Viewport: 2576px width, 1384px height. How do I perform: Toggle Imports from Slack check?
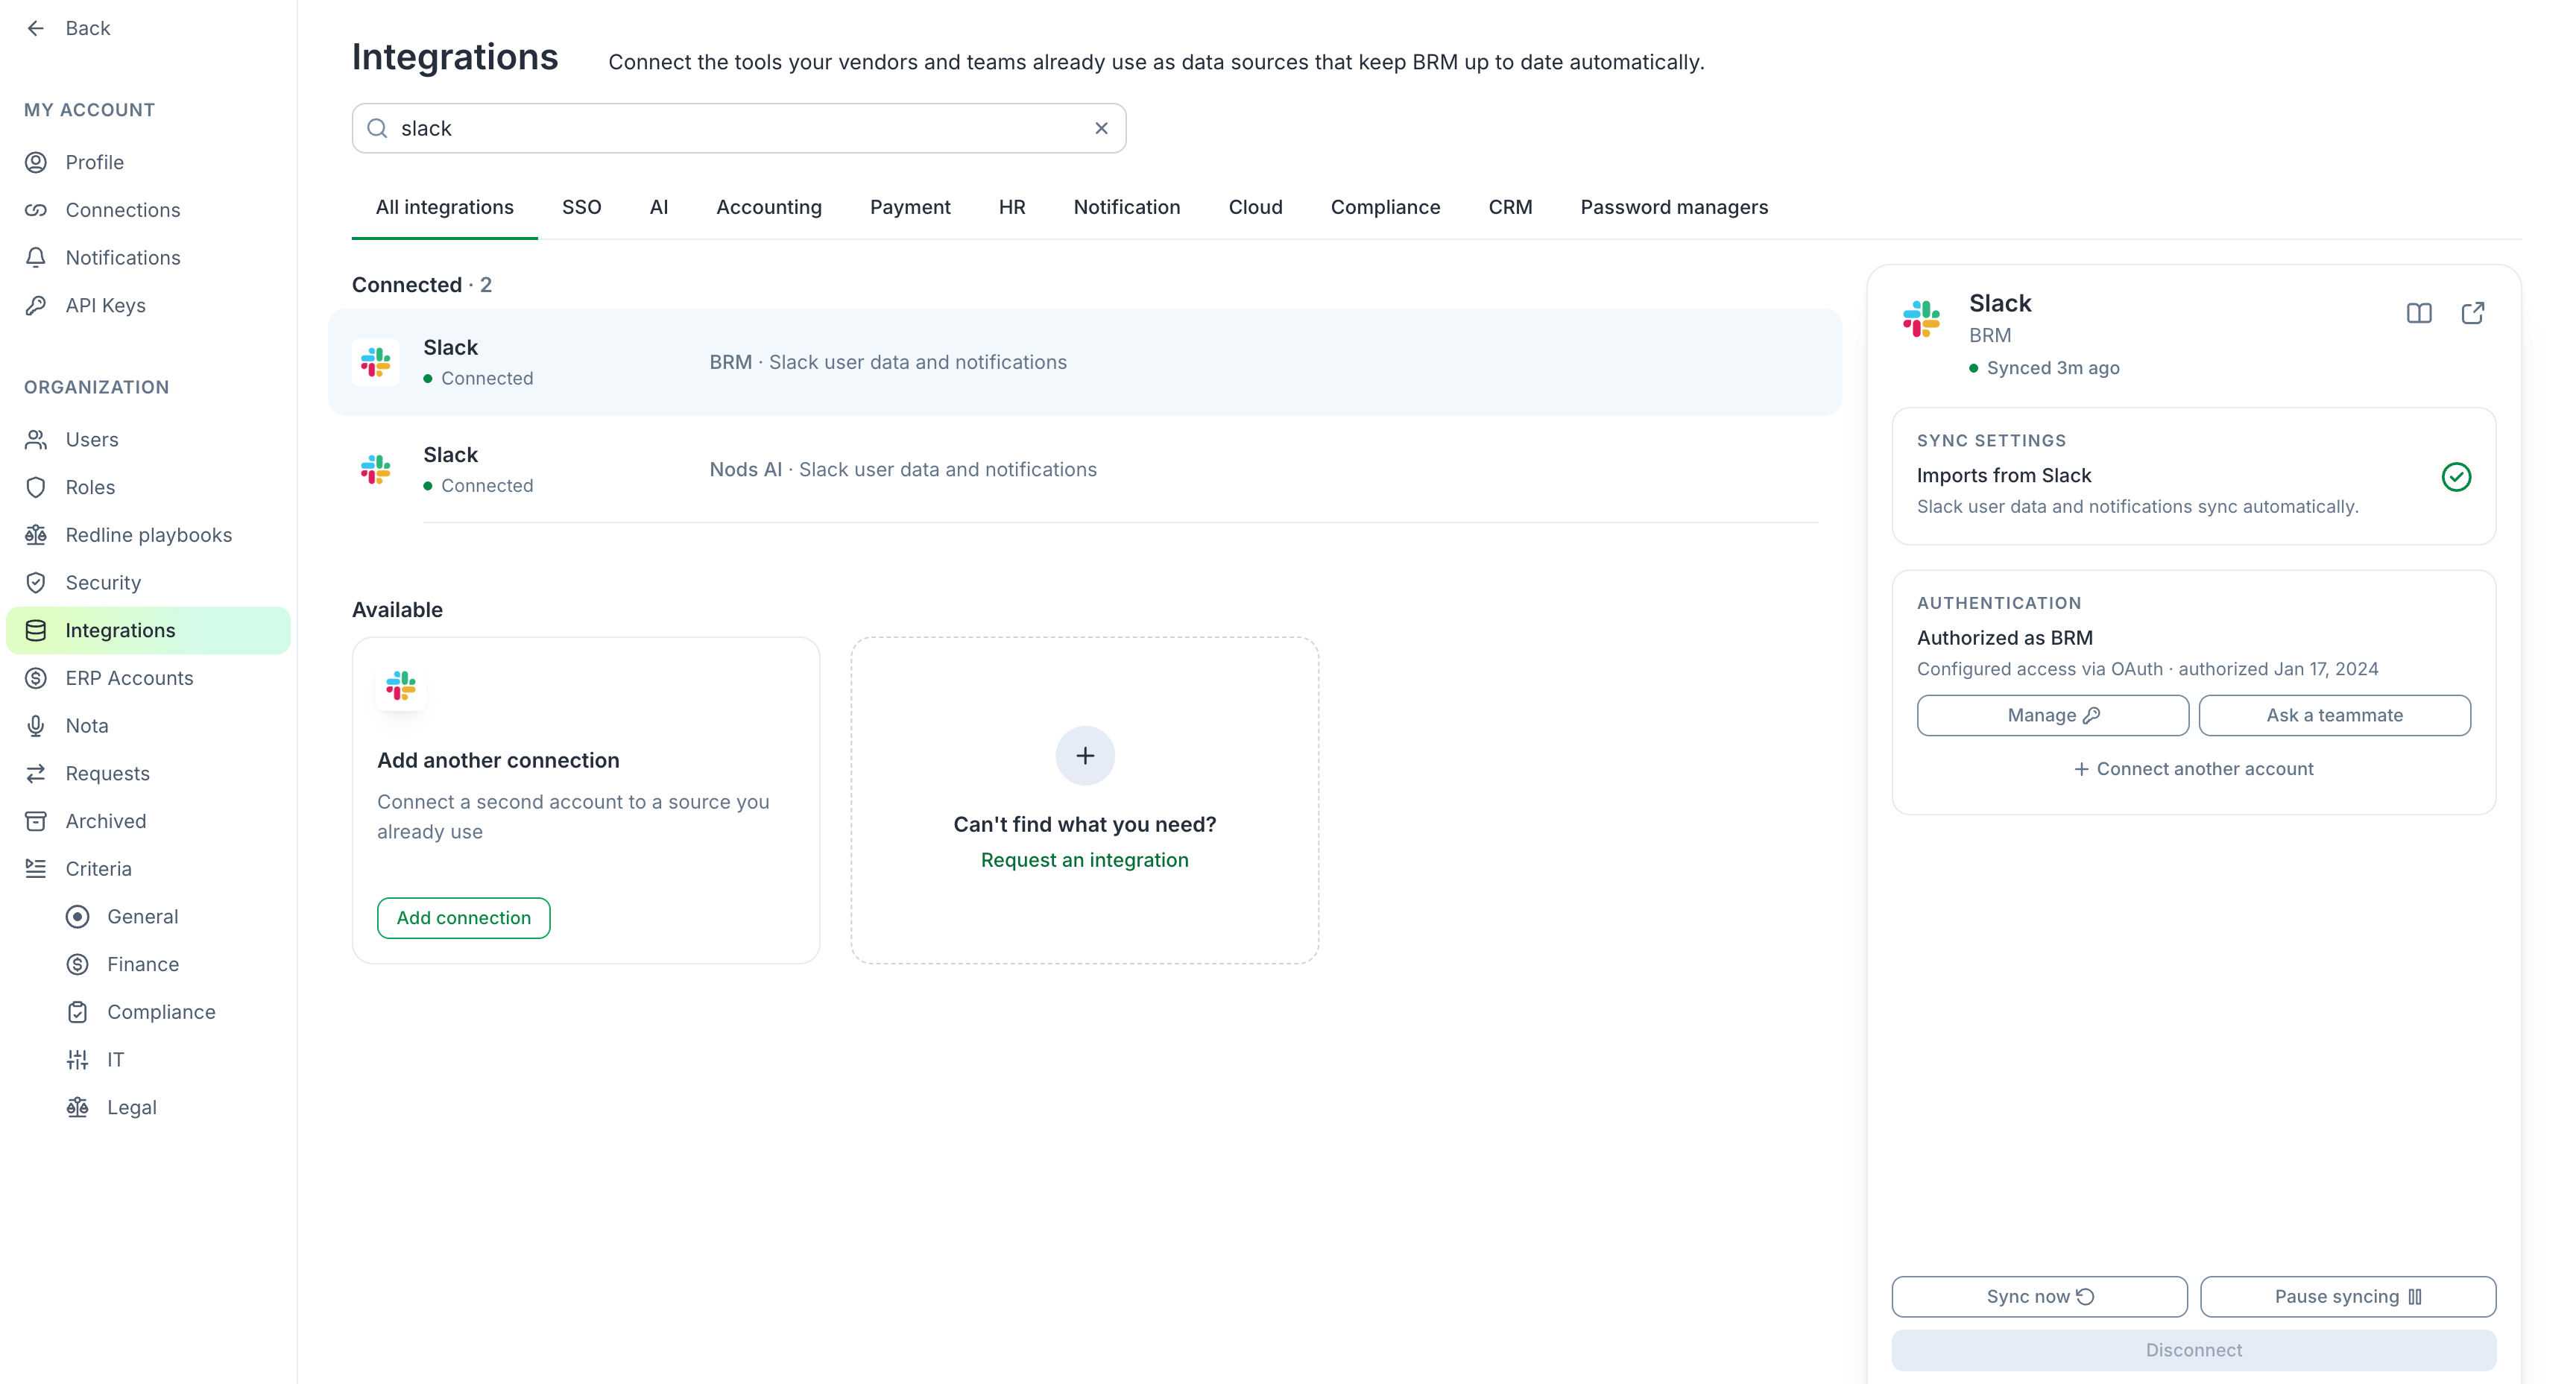tap(2456, 477)
